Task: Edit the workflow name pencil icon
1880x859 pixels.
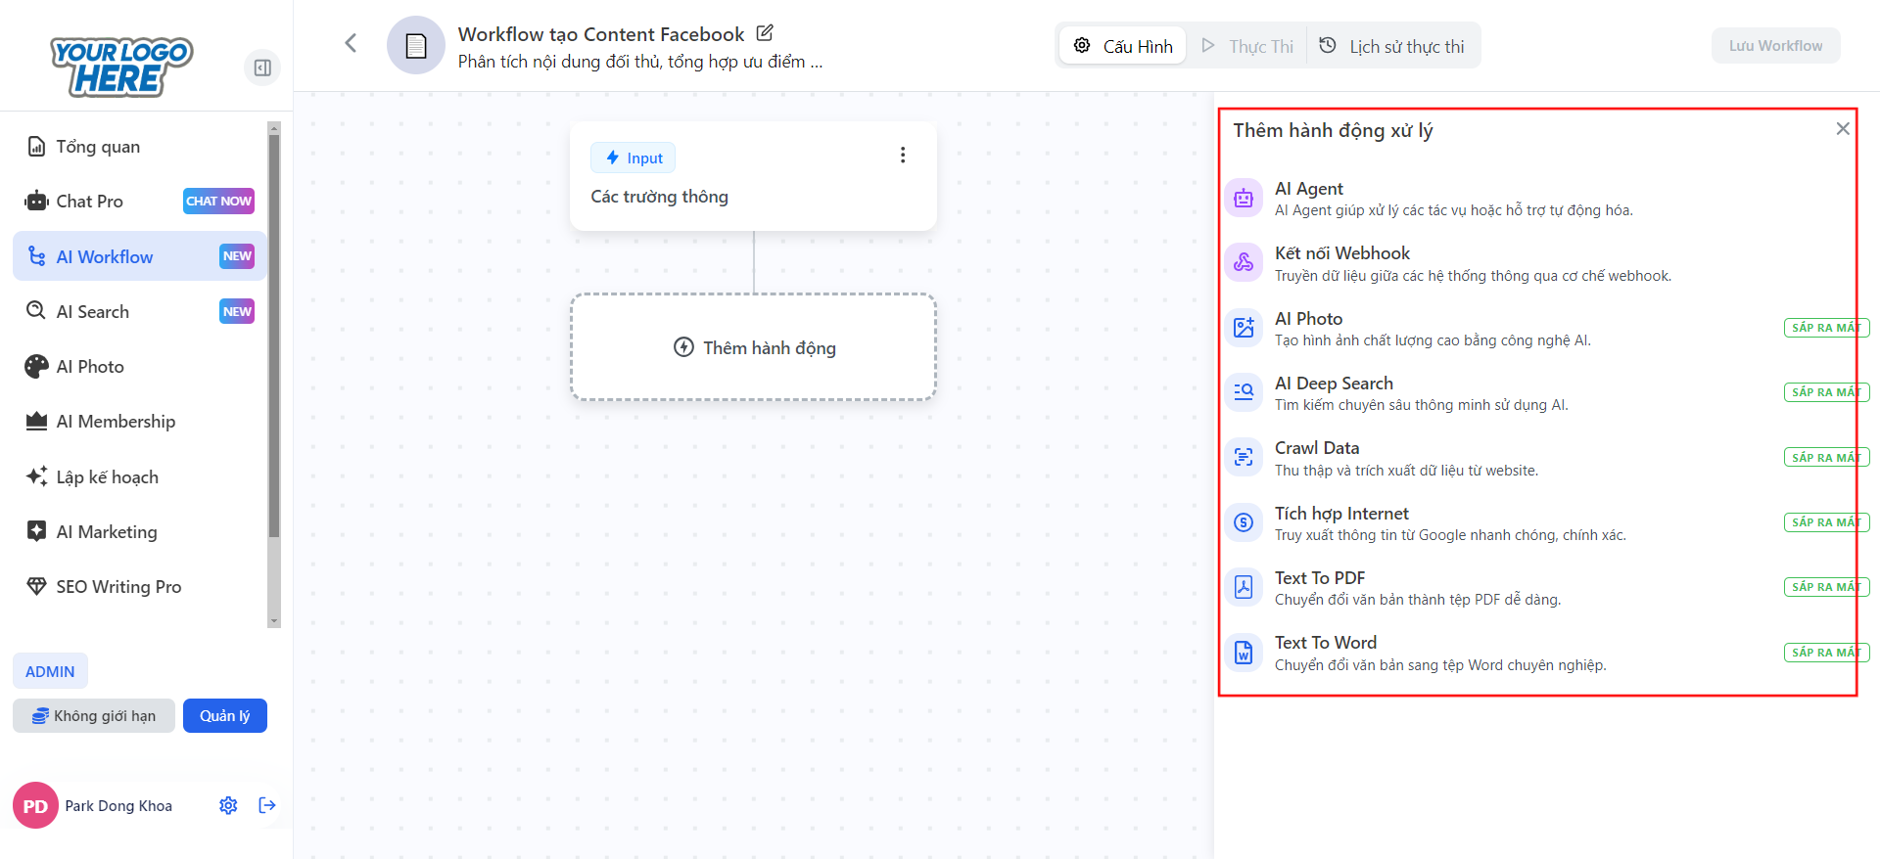Action: point(765,33)
